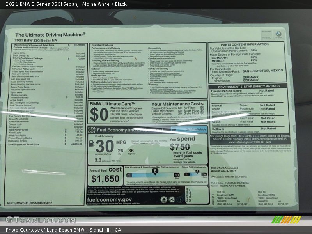The height and width of the screenshot is (234, 312).
Task: Click 'Total Suggested Retail Price' label
Action: pos(23,144)
